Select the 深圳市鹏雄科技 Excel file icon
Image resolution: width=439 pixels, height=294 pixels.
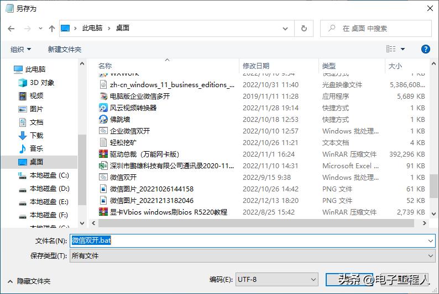click(103, 165)
